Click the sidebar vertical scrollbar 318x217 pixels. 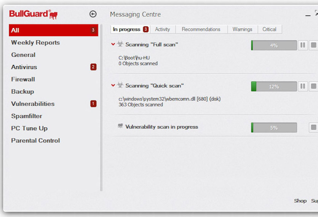tap(102, 107)
